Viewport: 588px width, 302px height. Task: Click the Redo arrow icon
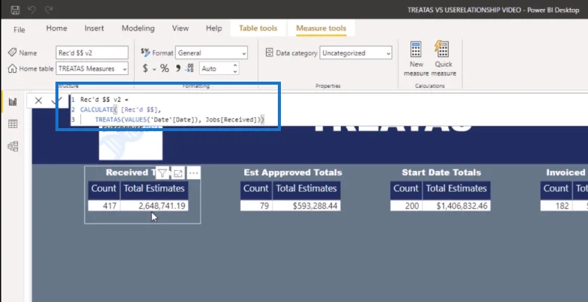click(x=49, y=10)
